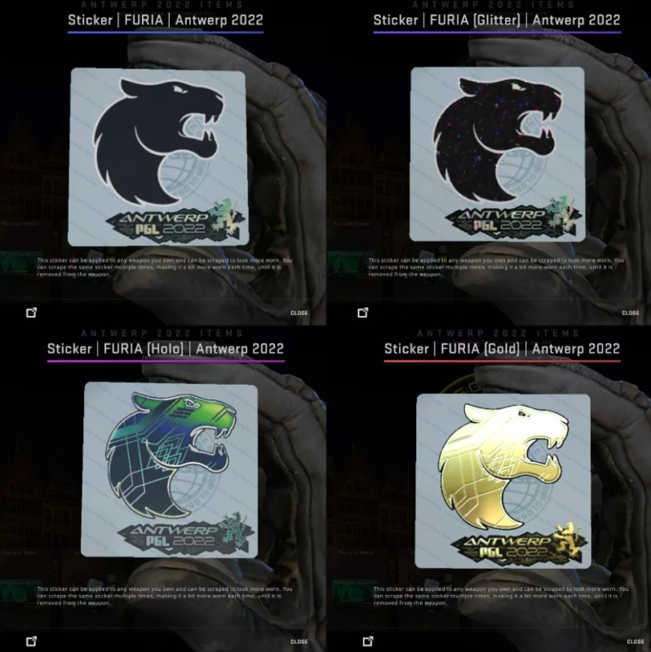
Task: Click the Antwerp PGL 2022 logo on gold sticker
Action: 520,545
